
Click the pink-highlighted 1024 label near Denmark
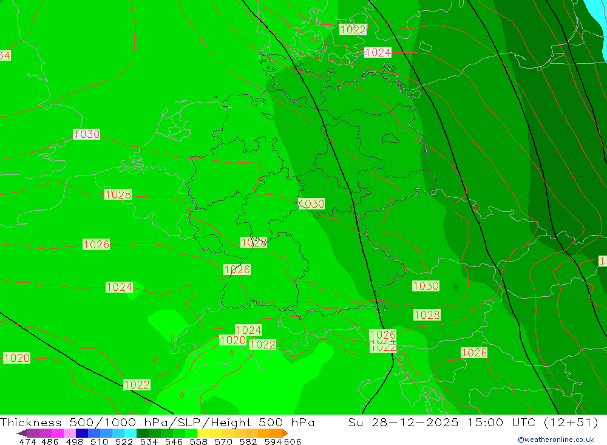coord(378,52)
